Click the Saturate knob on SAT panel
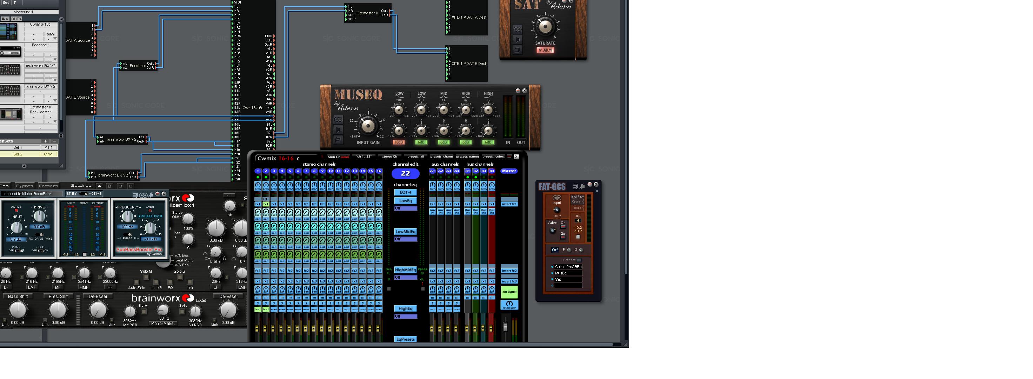Screen dimensions: 1033x379 [545, 27]
